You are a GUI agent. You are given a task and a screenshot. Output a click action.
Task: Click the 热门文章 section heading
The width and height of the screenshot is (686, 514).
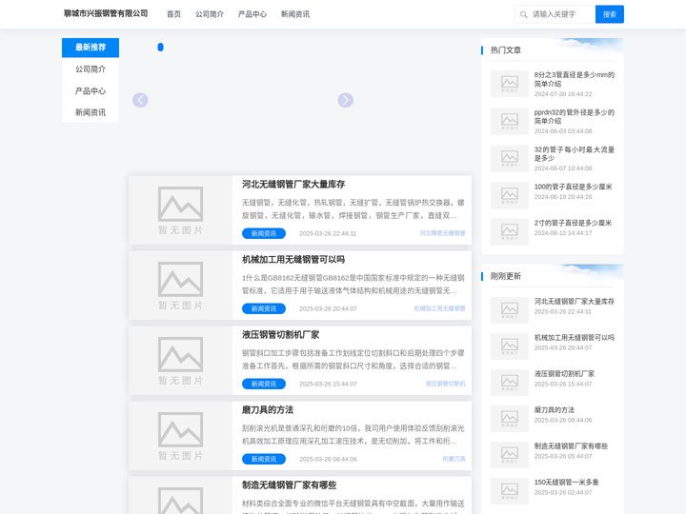point(506,49)
